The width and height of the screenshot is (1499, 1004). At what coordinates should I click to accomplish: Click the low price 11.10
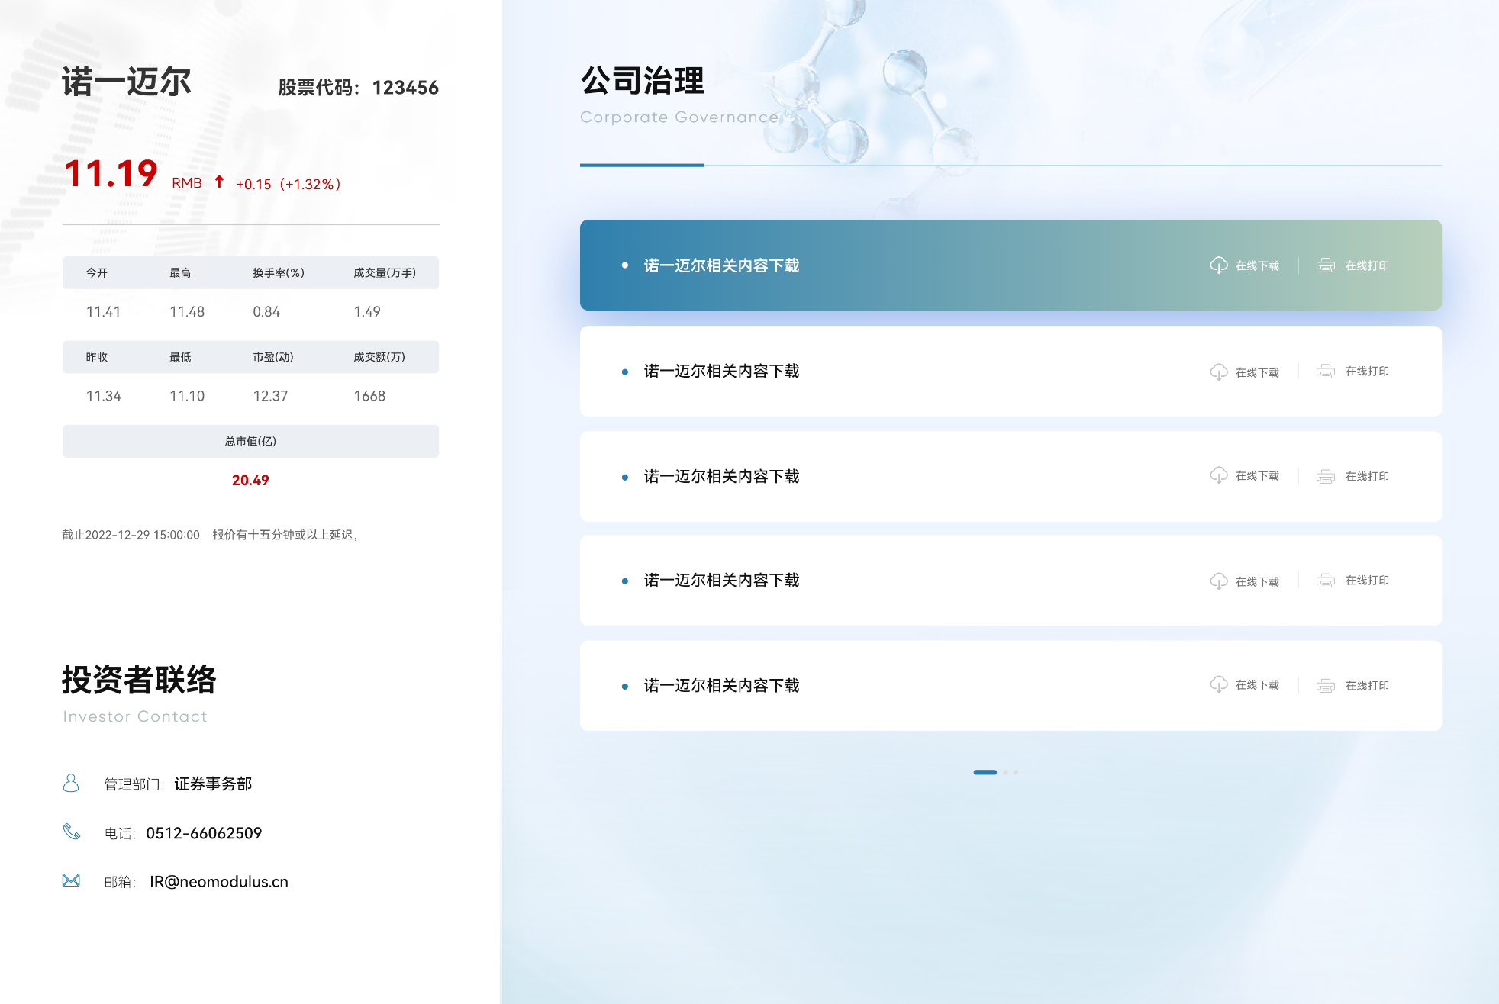point(187,396)
